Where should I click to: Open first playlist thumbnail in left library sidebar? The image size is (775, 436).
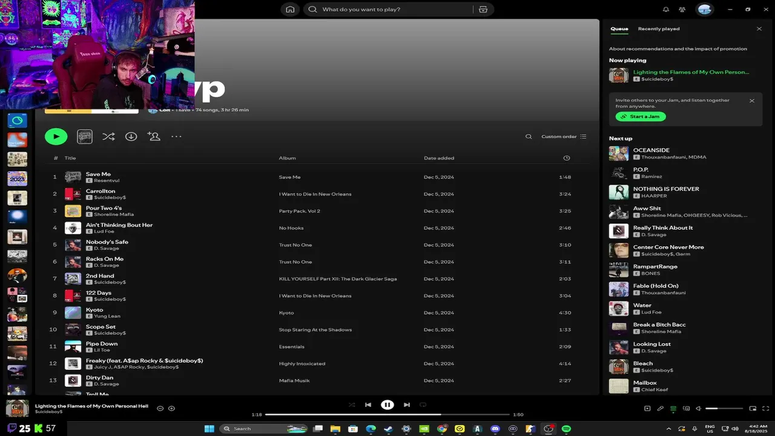[17, 121]
